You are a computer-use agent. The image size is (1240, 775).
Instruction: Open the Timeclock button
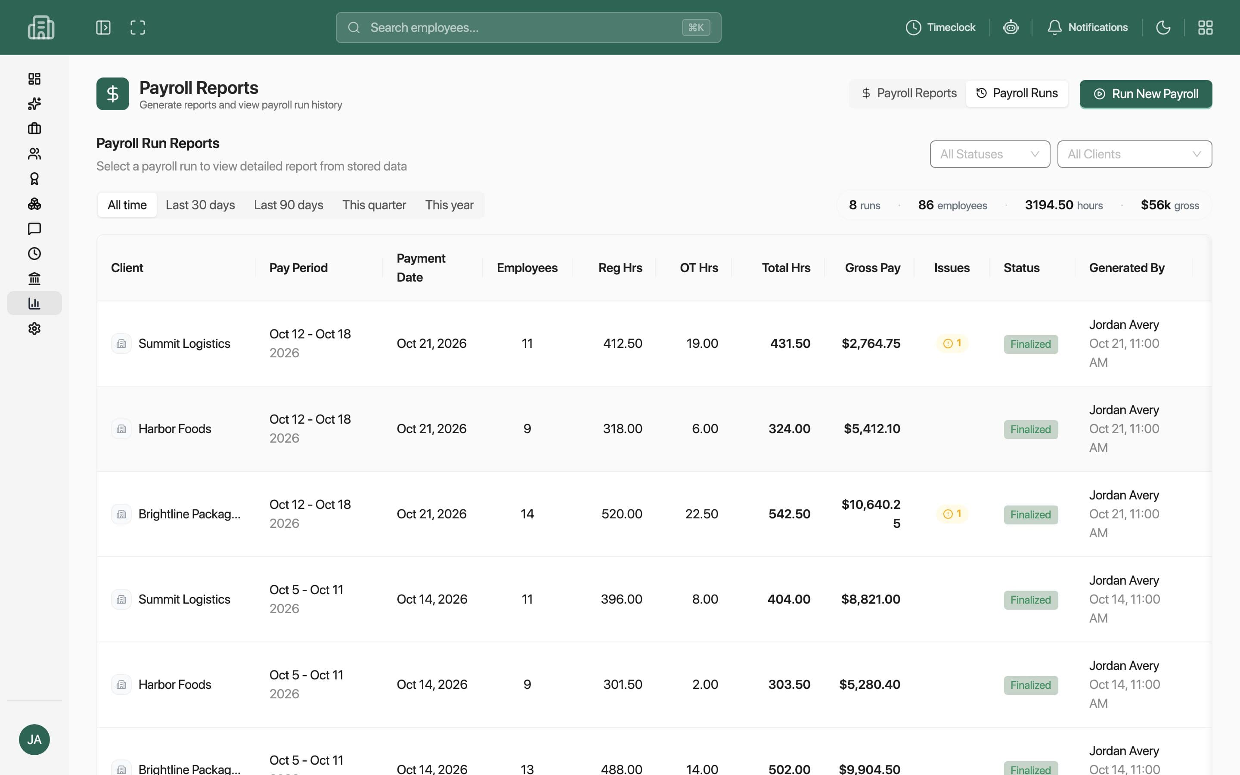coord(940,28)
